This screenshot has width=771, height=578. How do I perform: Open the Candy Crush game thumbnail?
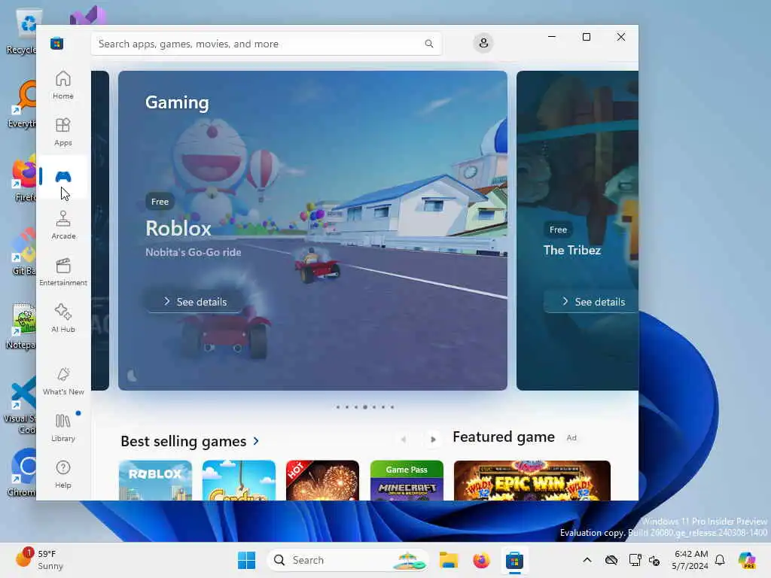tap(239, 480)
